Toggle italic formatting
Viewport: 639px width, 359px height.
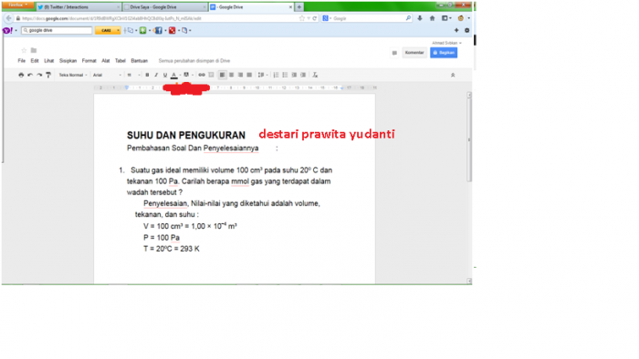coord(156,75)
